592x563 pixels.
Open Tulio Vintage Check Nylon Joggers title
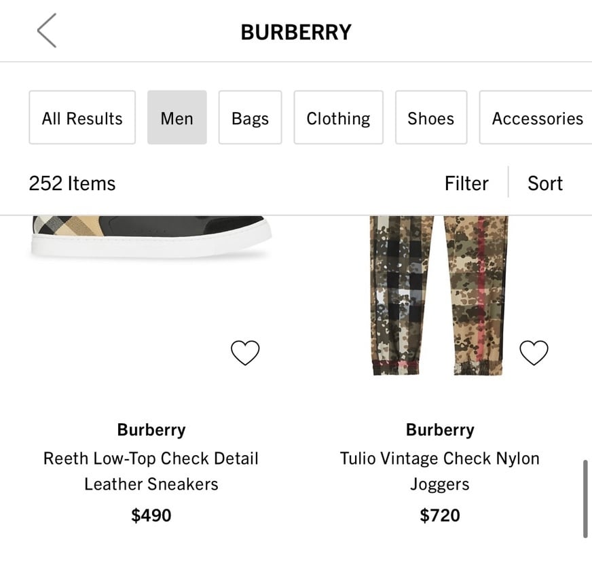[x=440, y=471]
